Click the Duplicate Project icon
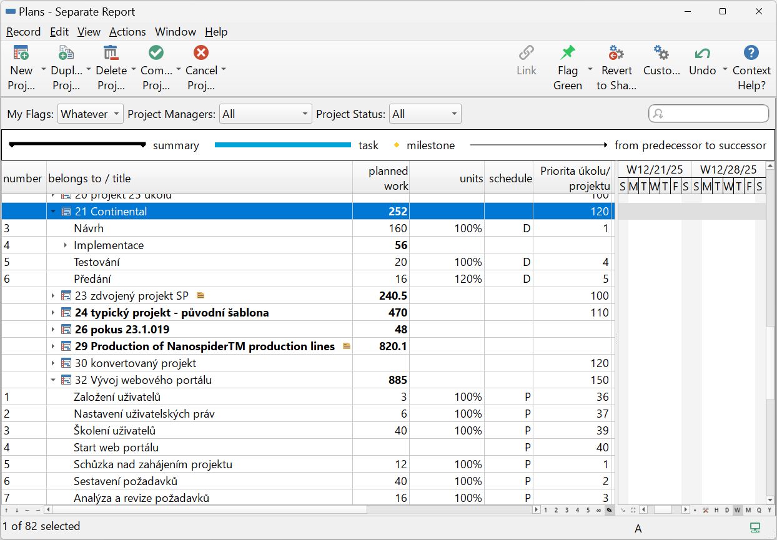Image resolution: width=777 pixels, height=540 pixels. pyautogui.click(x=66, y=53)
